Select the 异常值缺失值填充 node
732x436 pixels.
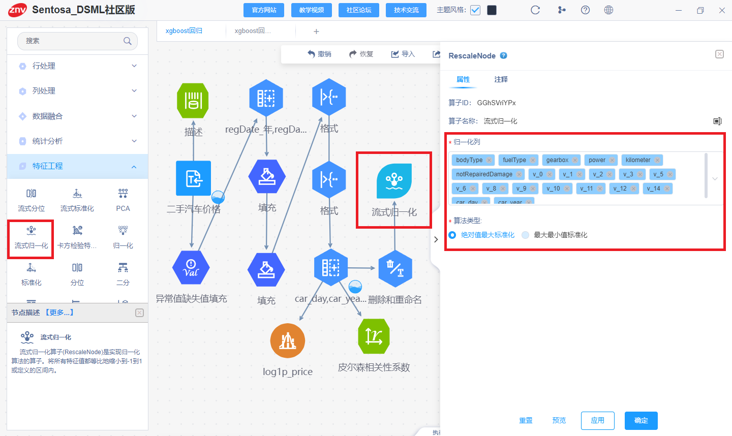191,268
